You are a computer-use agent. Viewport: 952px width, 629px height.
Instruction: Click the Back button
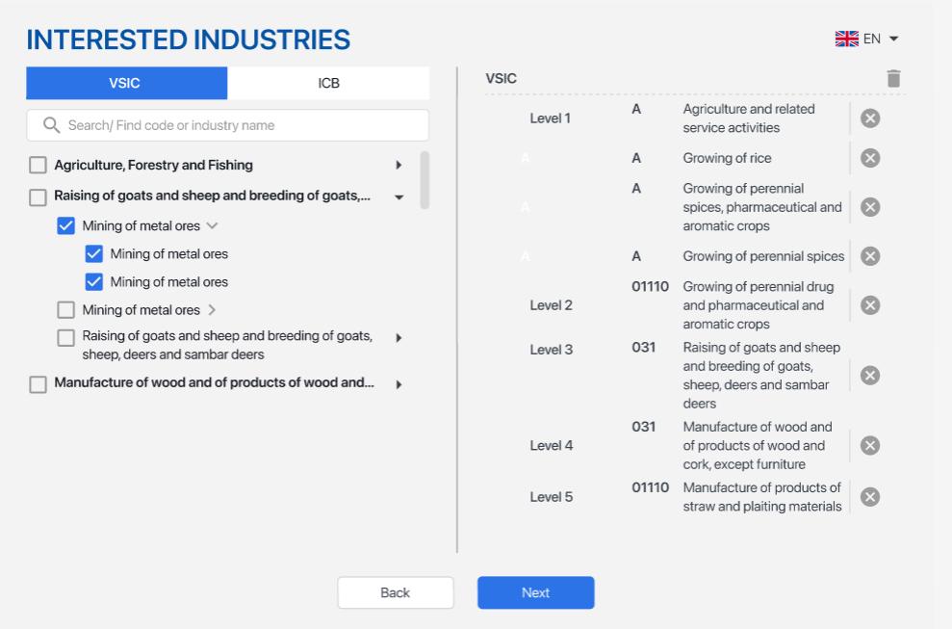395,592
